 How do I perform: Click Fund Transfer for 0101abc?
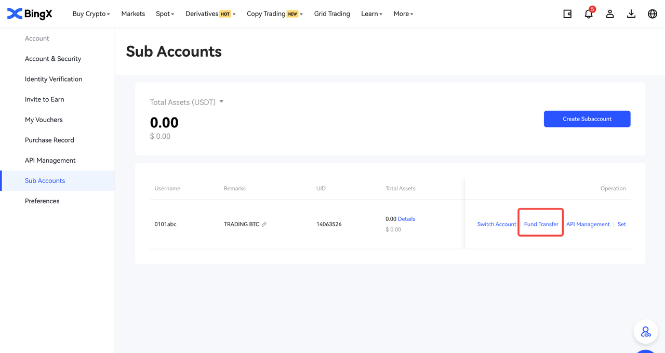tap(541, 225)
